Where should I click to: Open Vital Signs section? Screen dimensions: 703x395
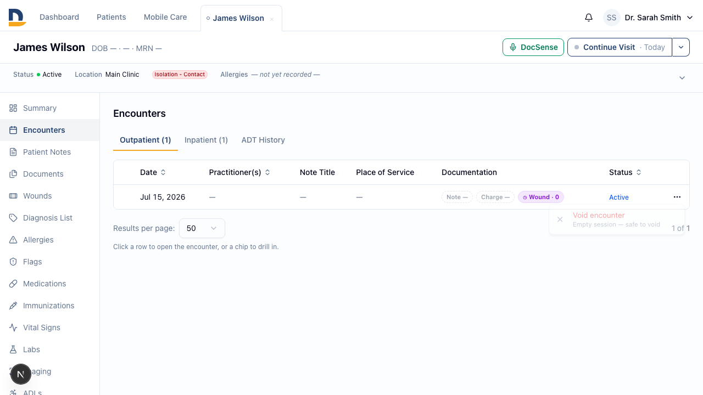point(49,328)
